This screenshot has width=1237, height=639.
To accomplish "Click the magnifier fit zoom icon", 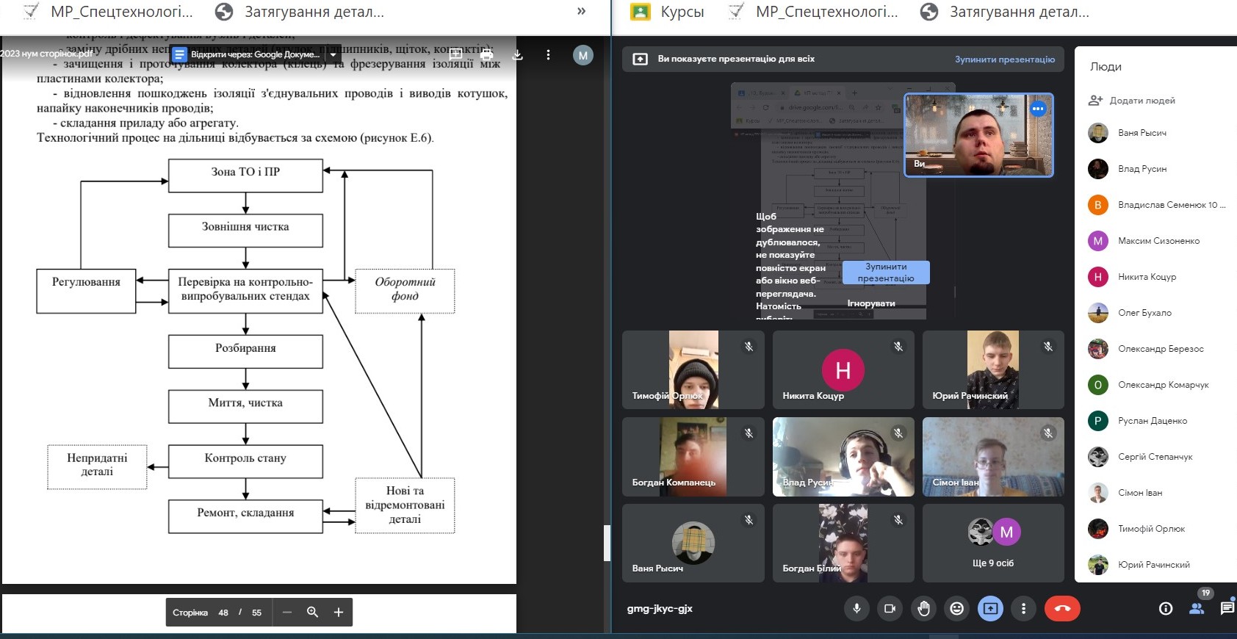I will point(312,612).
